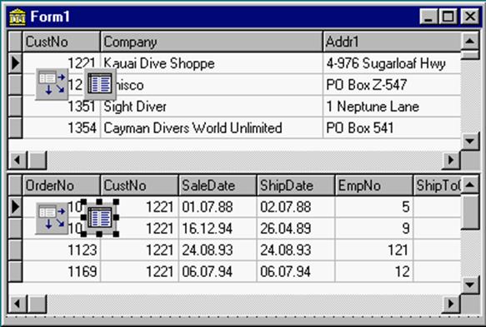The image size is (486, 327).
Task: Click the orders grid vertical scroll up arrow
Action: pos(470,185)
